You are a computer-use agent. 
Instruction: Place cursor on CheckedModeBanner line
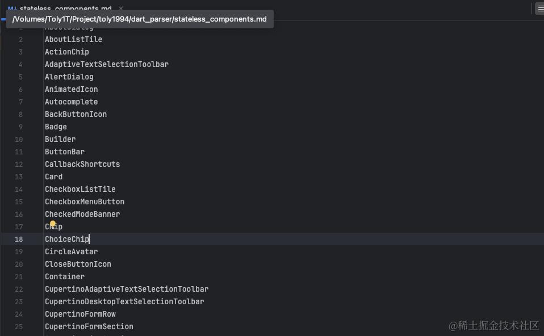(x=82, y=215)
